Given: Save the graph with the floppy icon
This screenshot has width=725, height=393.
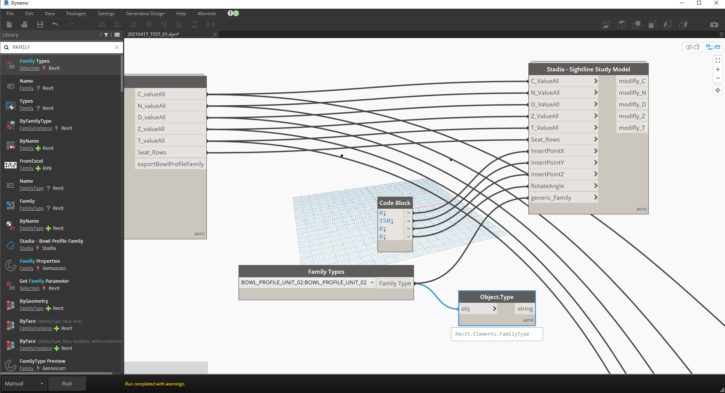Looking at the screenshot, I should point(40,25).
